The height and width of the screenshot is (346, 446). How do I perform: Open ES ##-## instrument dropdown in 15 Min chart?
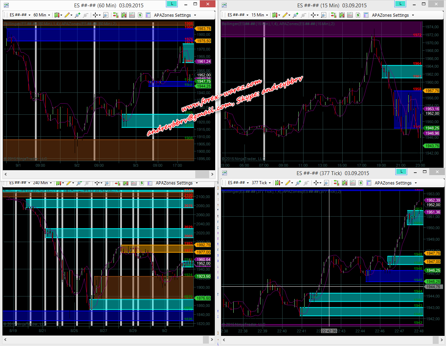pyautogui.click(x=238, y=15)
